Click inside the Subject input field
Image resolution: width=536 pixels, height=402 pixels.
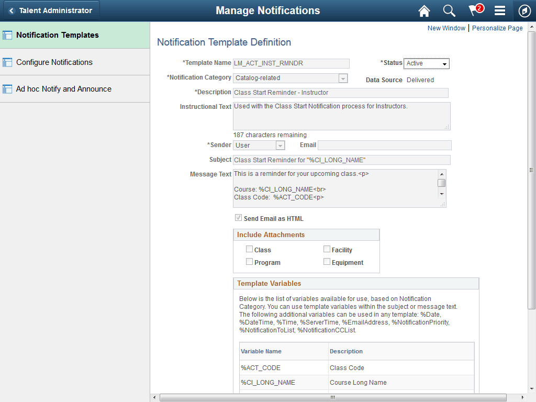340,160
